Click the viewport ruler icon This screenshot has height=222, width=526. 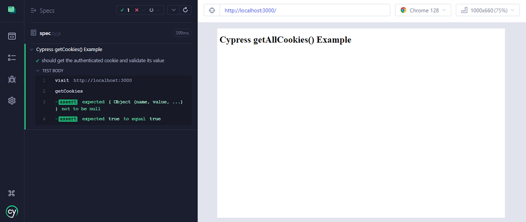pos(464,10)
